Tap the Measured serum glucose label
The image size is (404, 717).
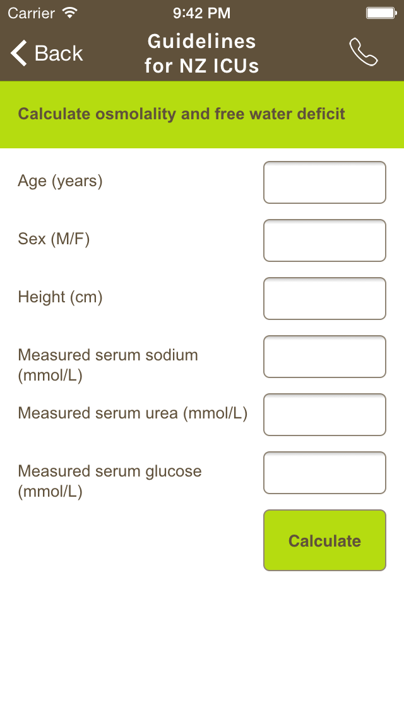point(110,481)
